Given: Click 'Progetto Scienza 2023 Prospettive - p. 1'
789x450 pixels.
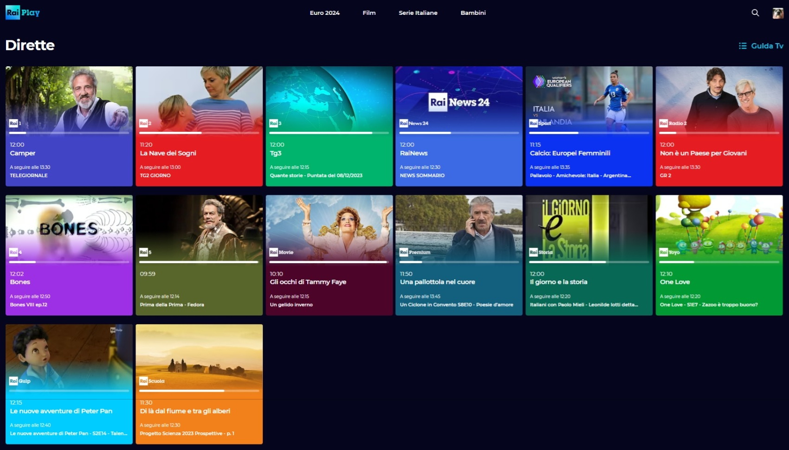Looking at the screenshot, I should click(x=187, y=434).
